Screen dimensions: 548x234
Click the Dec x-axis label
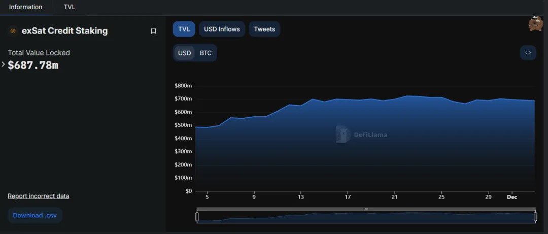(512, 197)
